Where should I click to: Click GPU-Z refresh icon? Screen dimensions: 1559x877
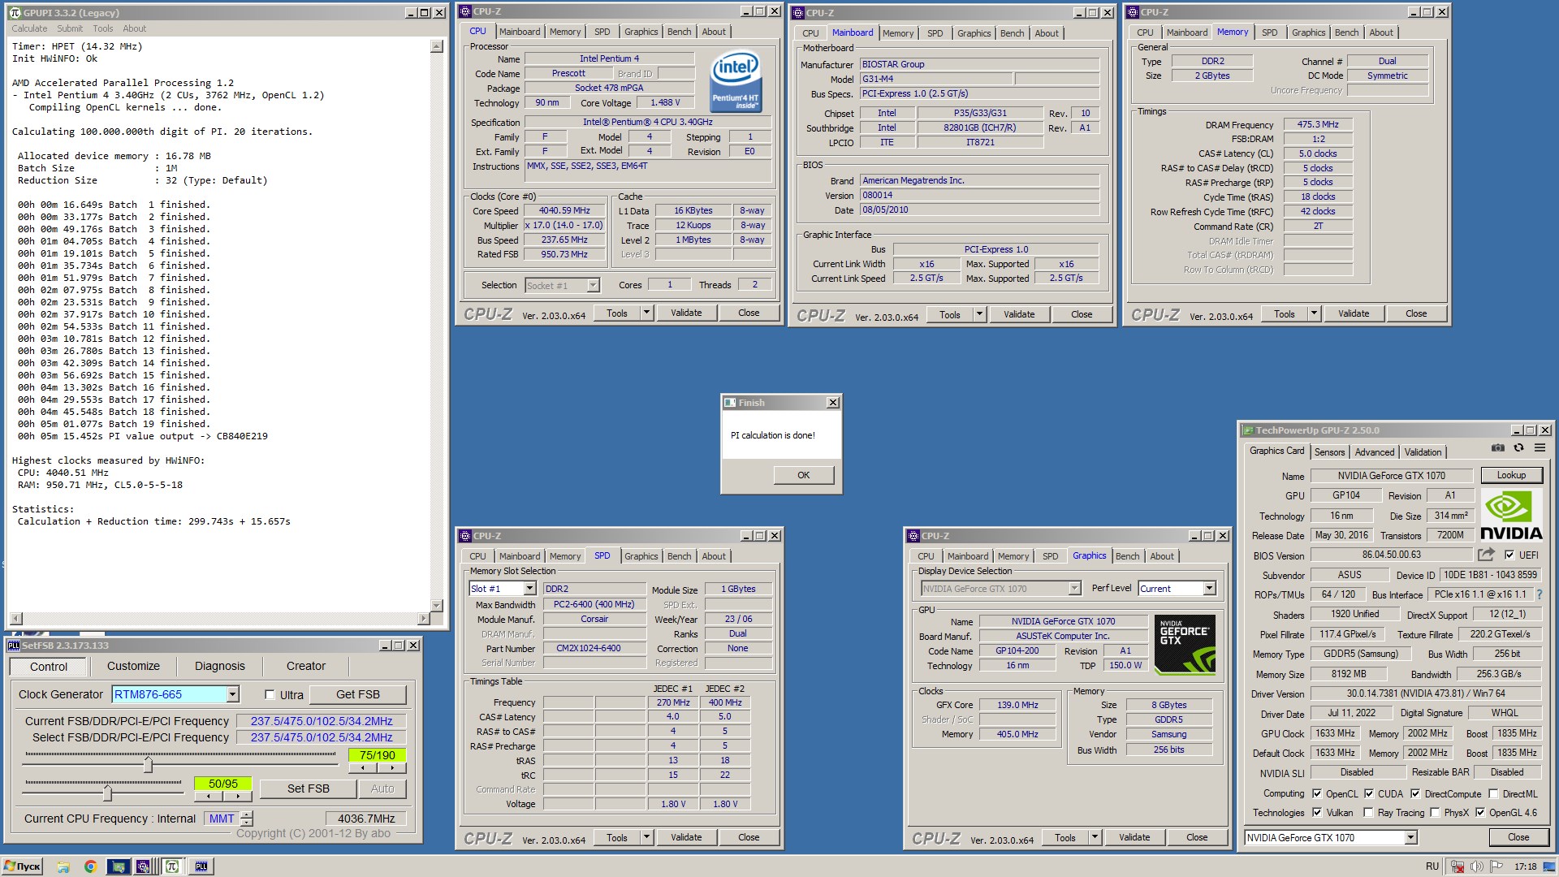click(x=1518, y=447)
